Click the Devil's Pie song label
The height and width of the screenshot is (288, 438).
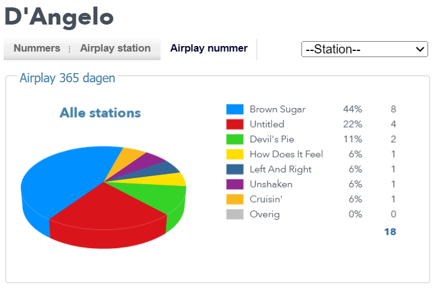(x=271, y=139)
